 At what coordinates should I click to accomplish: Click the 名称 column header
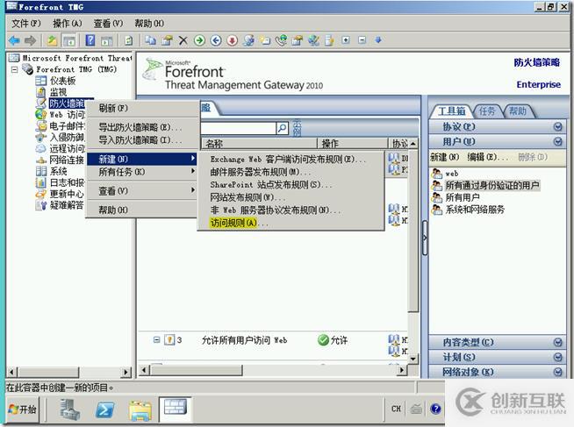[x=259, y=143]
